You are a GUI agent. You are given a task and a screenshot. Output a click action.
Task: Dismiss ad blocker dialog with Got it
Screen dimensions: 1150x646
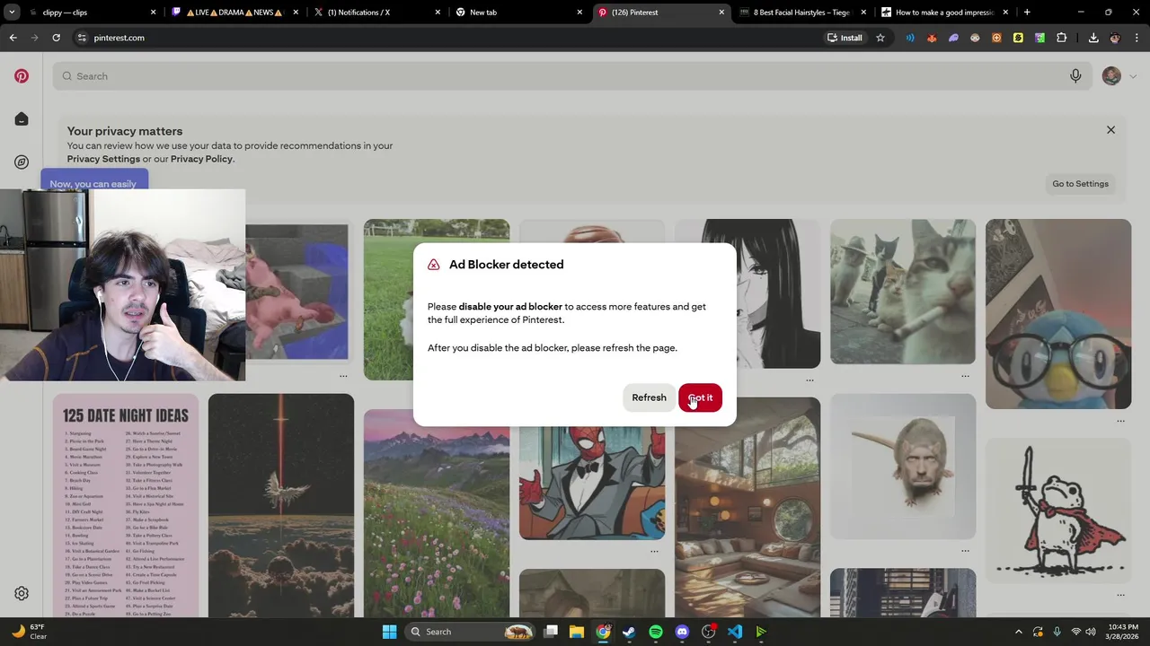[700, 397]
